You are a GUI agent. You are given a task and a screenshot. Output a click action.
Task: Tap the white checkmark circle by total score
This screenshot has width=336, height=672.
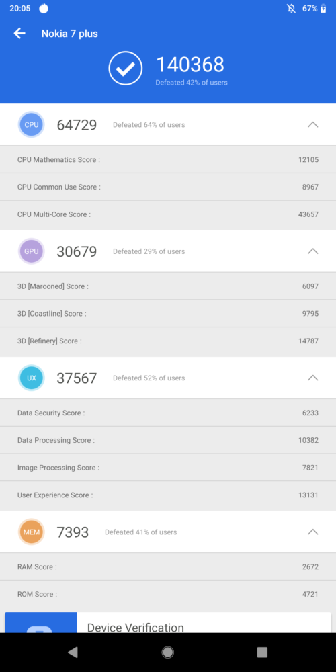point(125,68)
